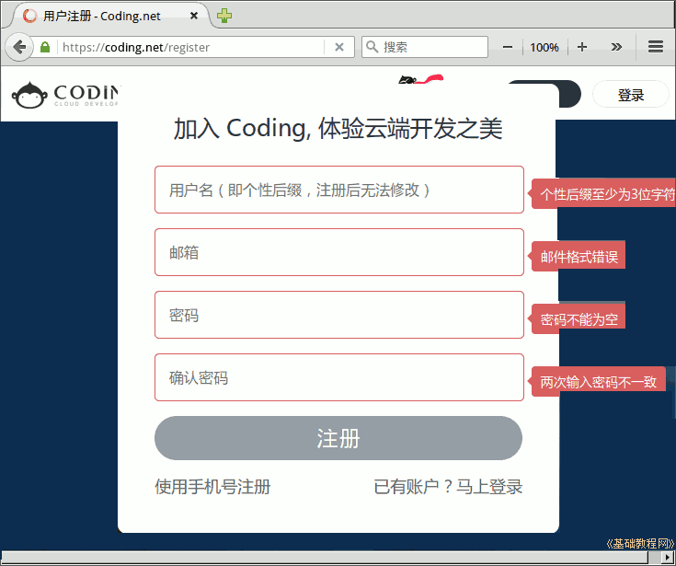Image resolution: width=676 pixels, height=566 pixels.
Task: Click the 两次输入密码不一致 error tooltip
Action: (598, 382)
